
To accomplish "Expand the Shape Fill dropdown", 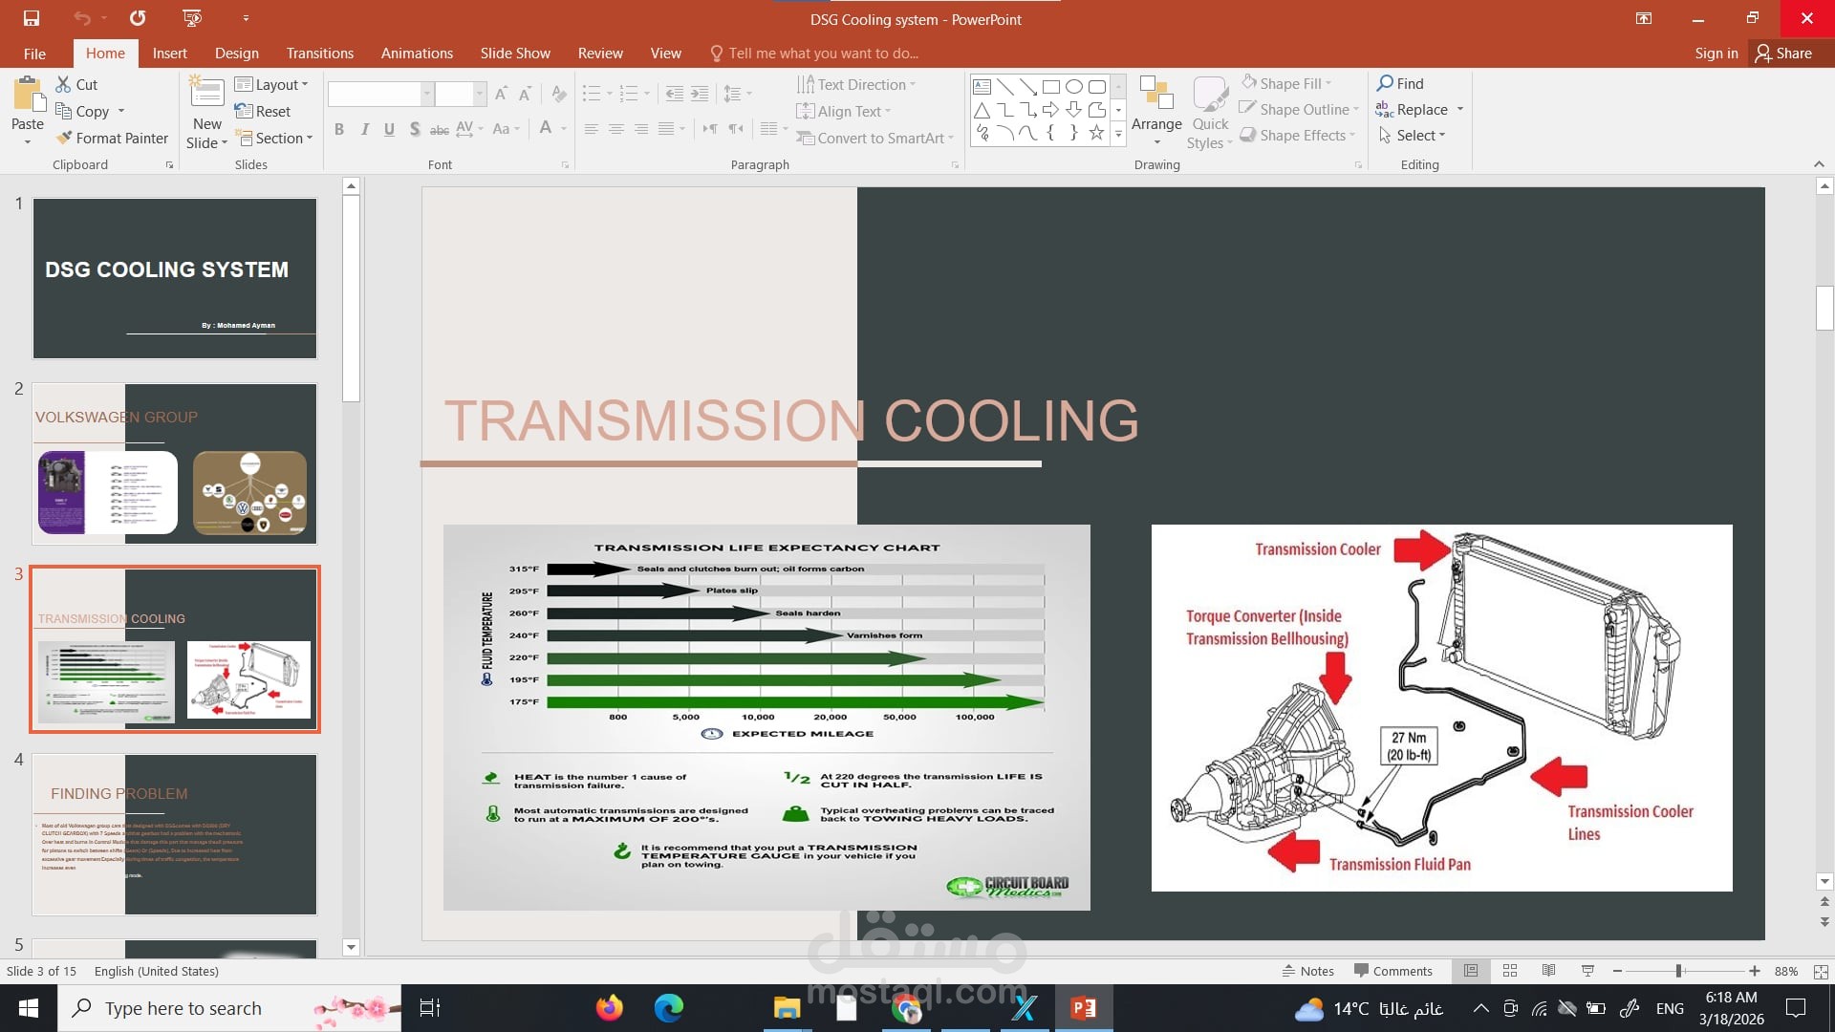I will 1328,83.
